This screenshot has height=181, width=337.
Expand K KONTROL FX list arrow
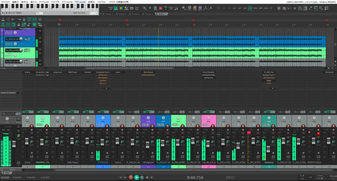106,88
